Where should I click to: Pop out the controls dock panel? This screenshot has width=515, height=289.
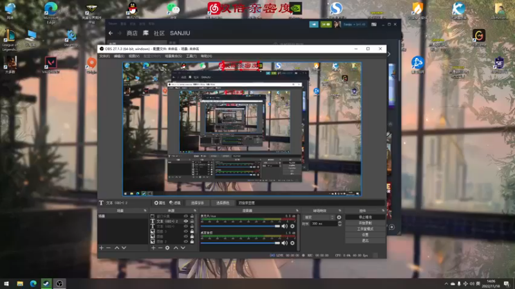coord(383,211)
